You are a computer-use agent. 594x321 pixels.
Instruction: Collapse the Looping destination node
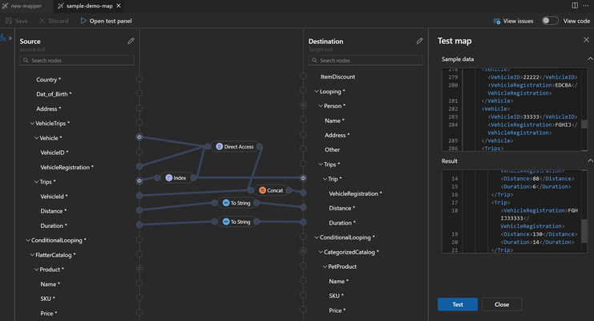coord(317,91)
